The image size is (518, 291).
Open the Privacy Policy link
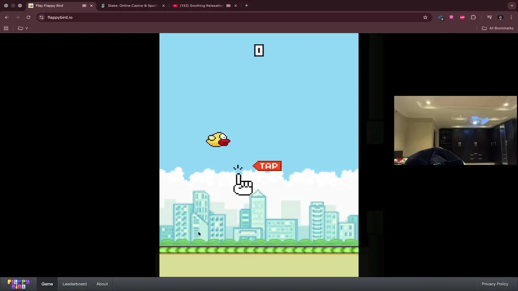click(x=495, y=284)
